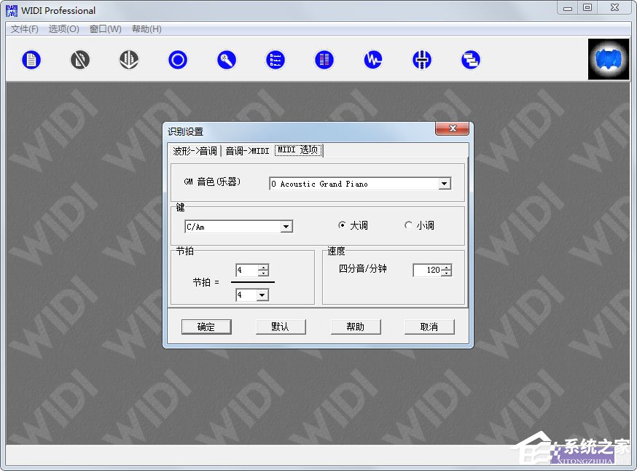Open the 帮助(H) menu

[146, 29]
